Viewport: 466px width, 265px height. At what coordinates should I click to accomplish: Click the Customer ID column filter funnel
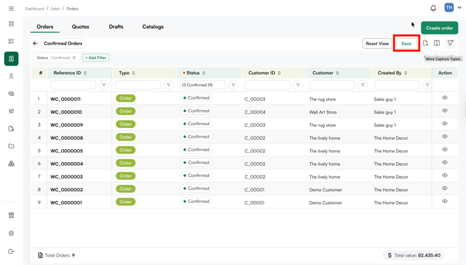298,85
